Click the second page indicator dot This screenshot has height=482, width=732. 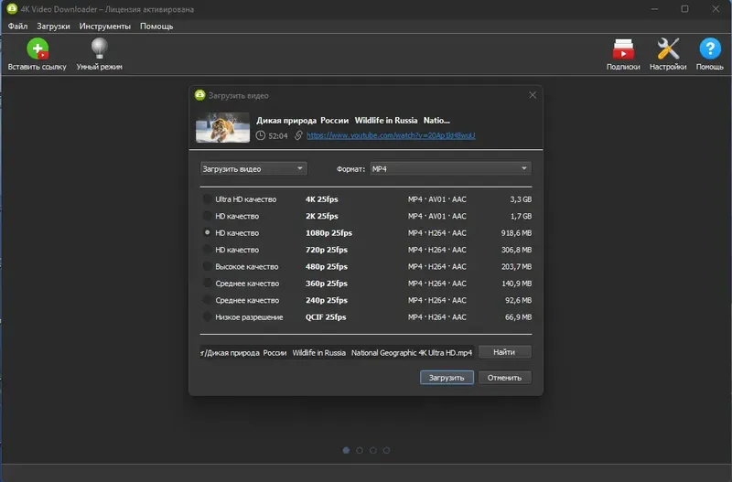tap(360, 450)
